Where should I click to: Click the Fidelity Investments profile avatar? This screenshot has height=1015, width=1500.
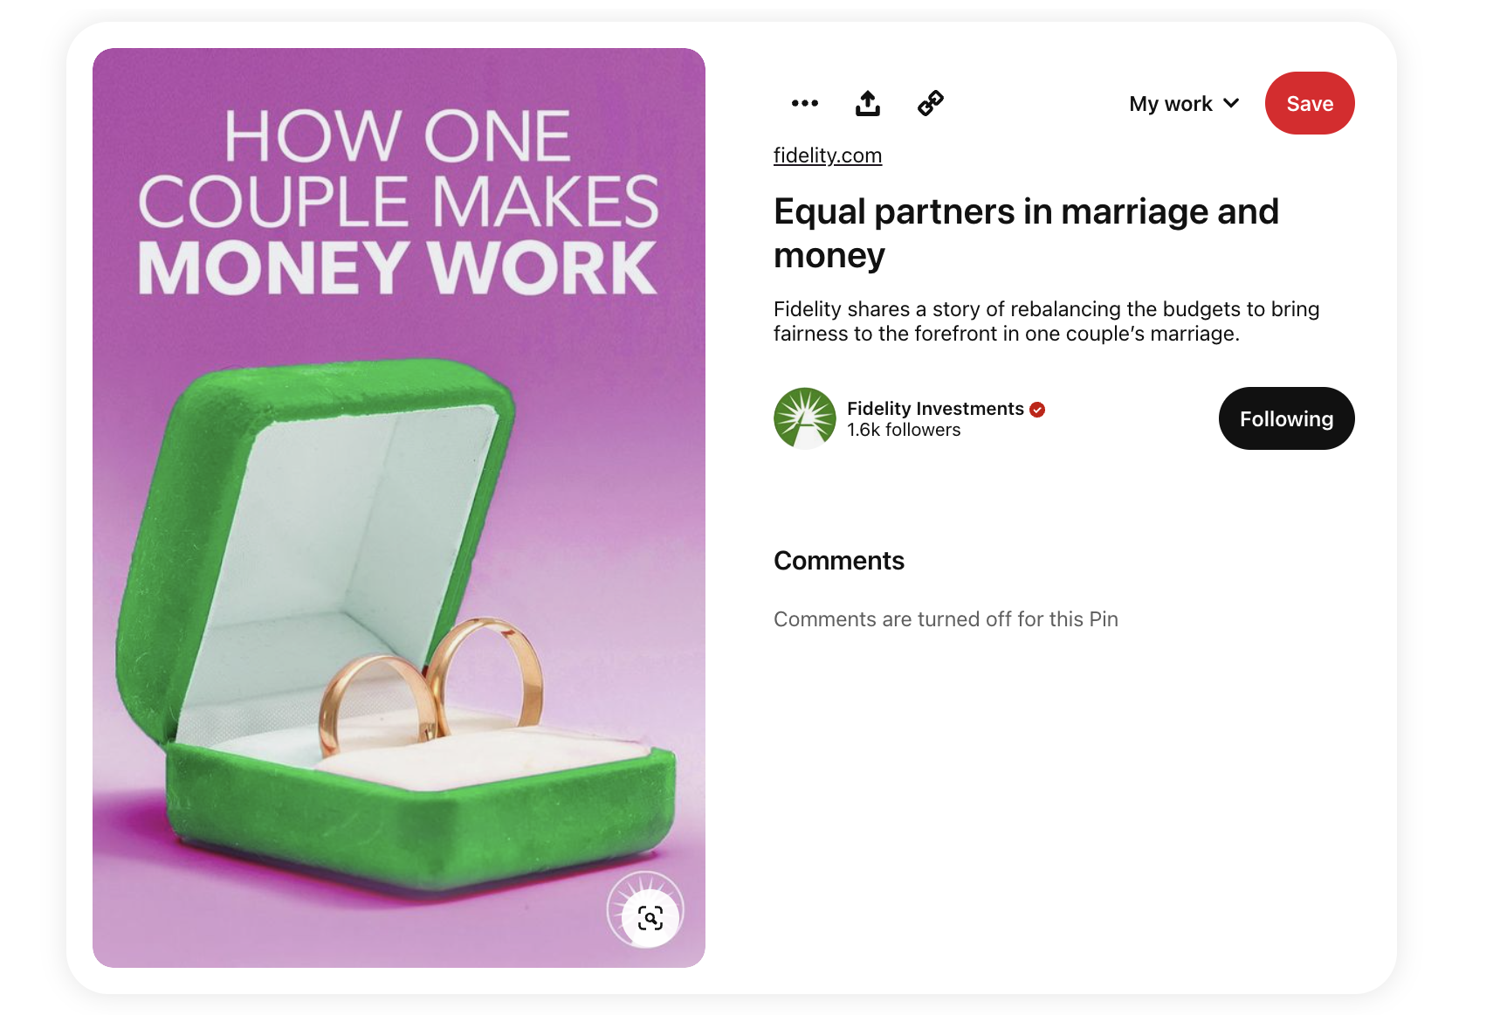click(x=805, y=418)
